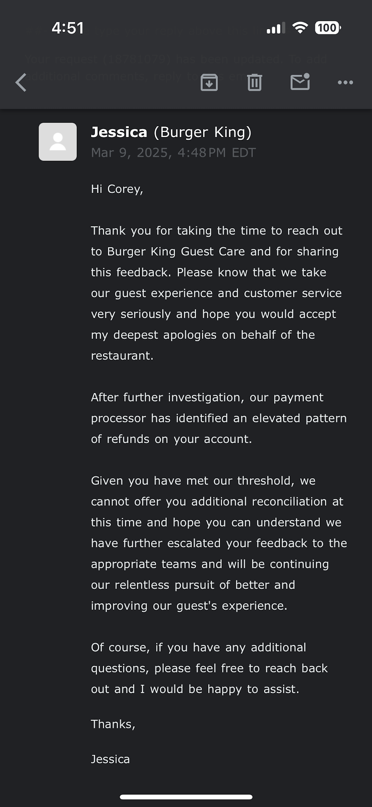Viewport: 372px width, 807px height.
Task: Tap the 'Jessica' signature at the bottom
Action: [110, 759]
